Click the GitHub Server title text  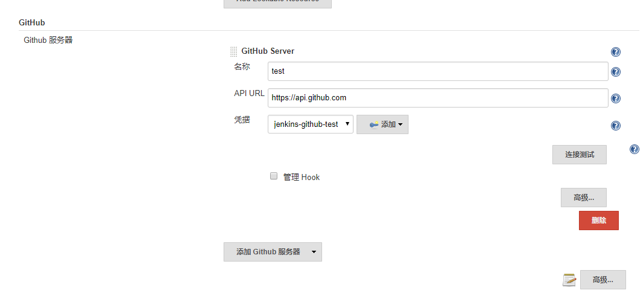pyautogui.click(x=268, y=51)
